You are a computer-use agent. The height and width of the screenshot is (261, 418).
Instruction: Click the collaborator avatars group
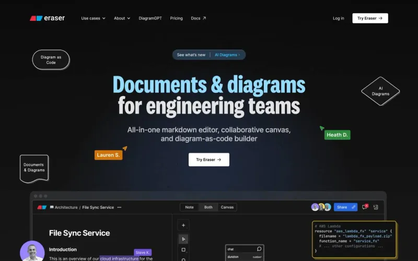pyautogui.click(x=321, y=207)
